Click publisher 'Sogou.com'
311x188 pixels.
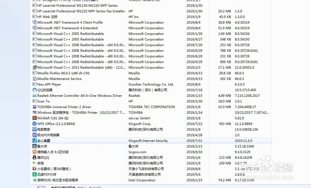point(137,152)
